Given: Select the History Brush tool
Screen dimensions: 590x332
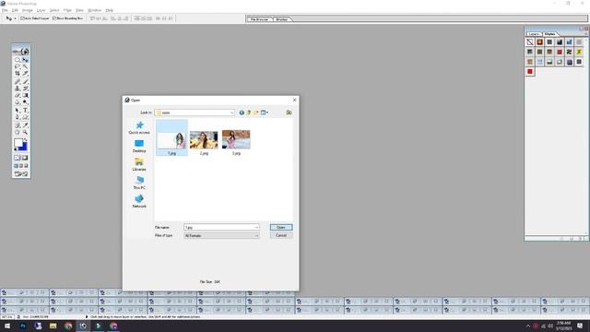Looking at the screenshot, I should click(x=25, y=89).
